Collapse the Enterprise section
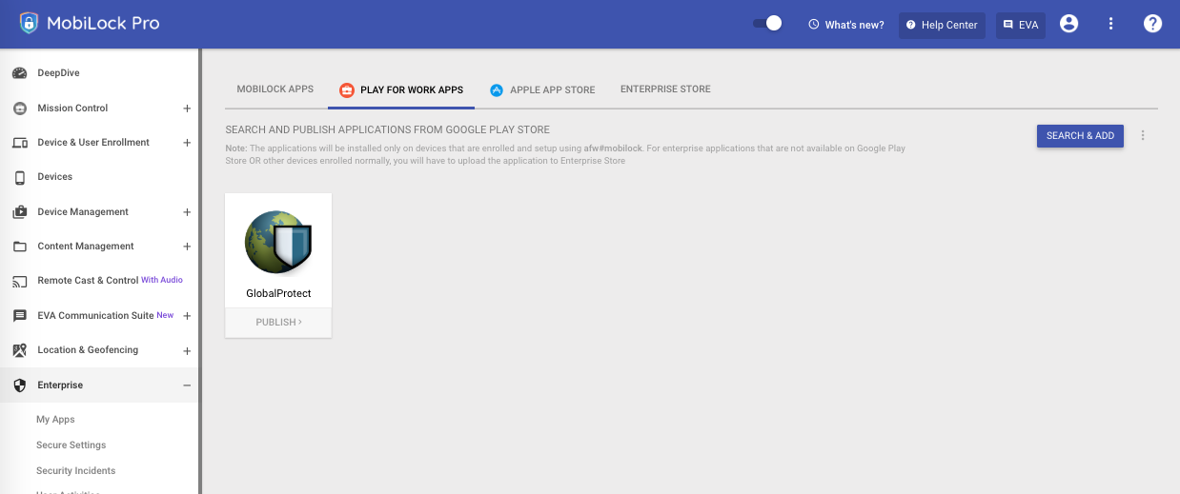The image size is (1180, 494). point(187,385)
